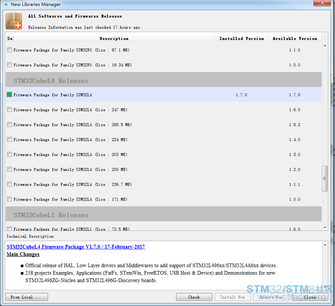Select Firmware Package STM32L4 247 MB row text

pyautogui.click(x=70, y=110)
